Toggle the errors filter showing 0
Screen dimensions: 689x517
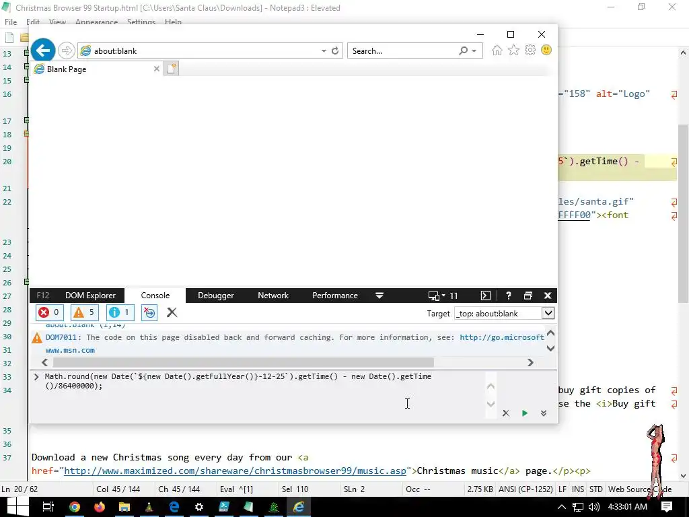pos(49,312)
